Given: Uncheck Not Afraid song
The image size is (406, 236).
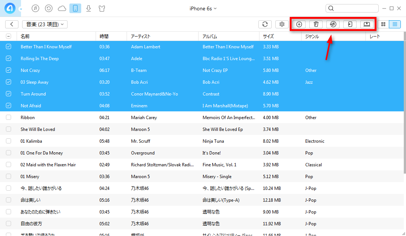Looking at the screenshot, I should [x=8, y=105].
